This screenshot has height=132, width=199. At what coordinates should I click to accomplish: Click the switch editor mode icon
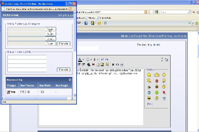166,59
